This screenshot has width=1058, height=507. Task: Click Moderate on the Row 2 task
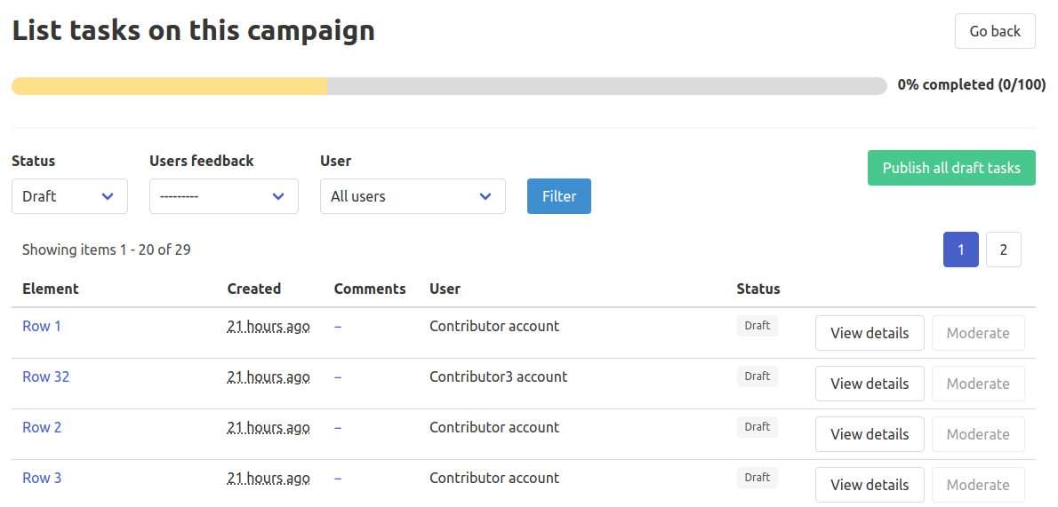point(978,434)
